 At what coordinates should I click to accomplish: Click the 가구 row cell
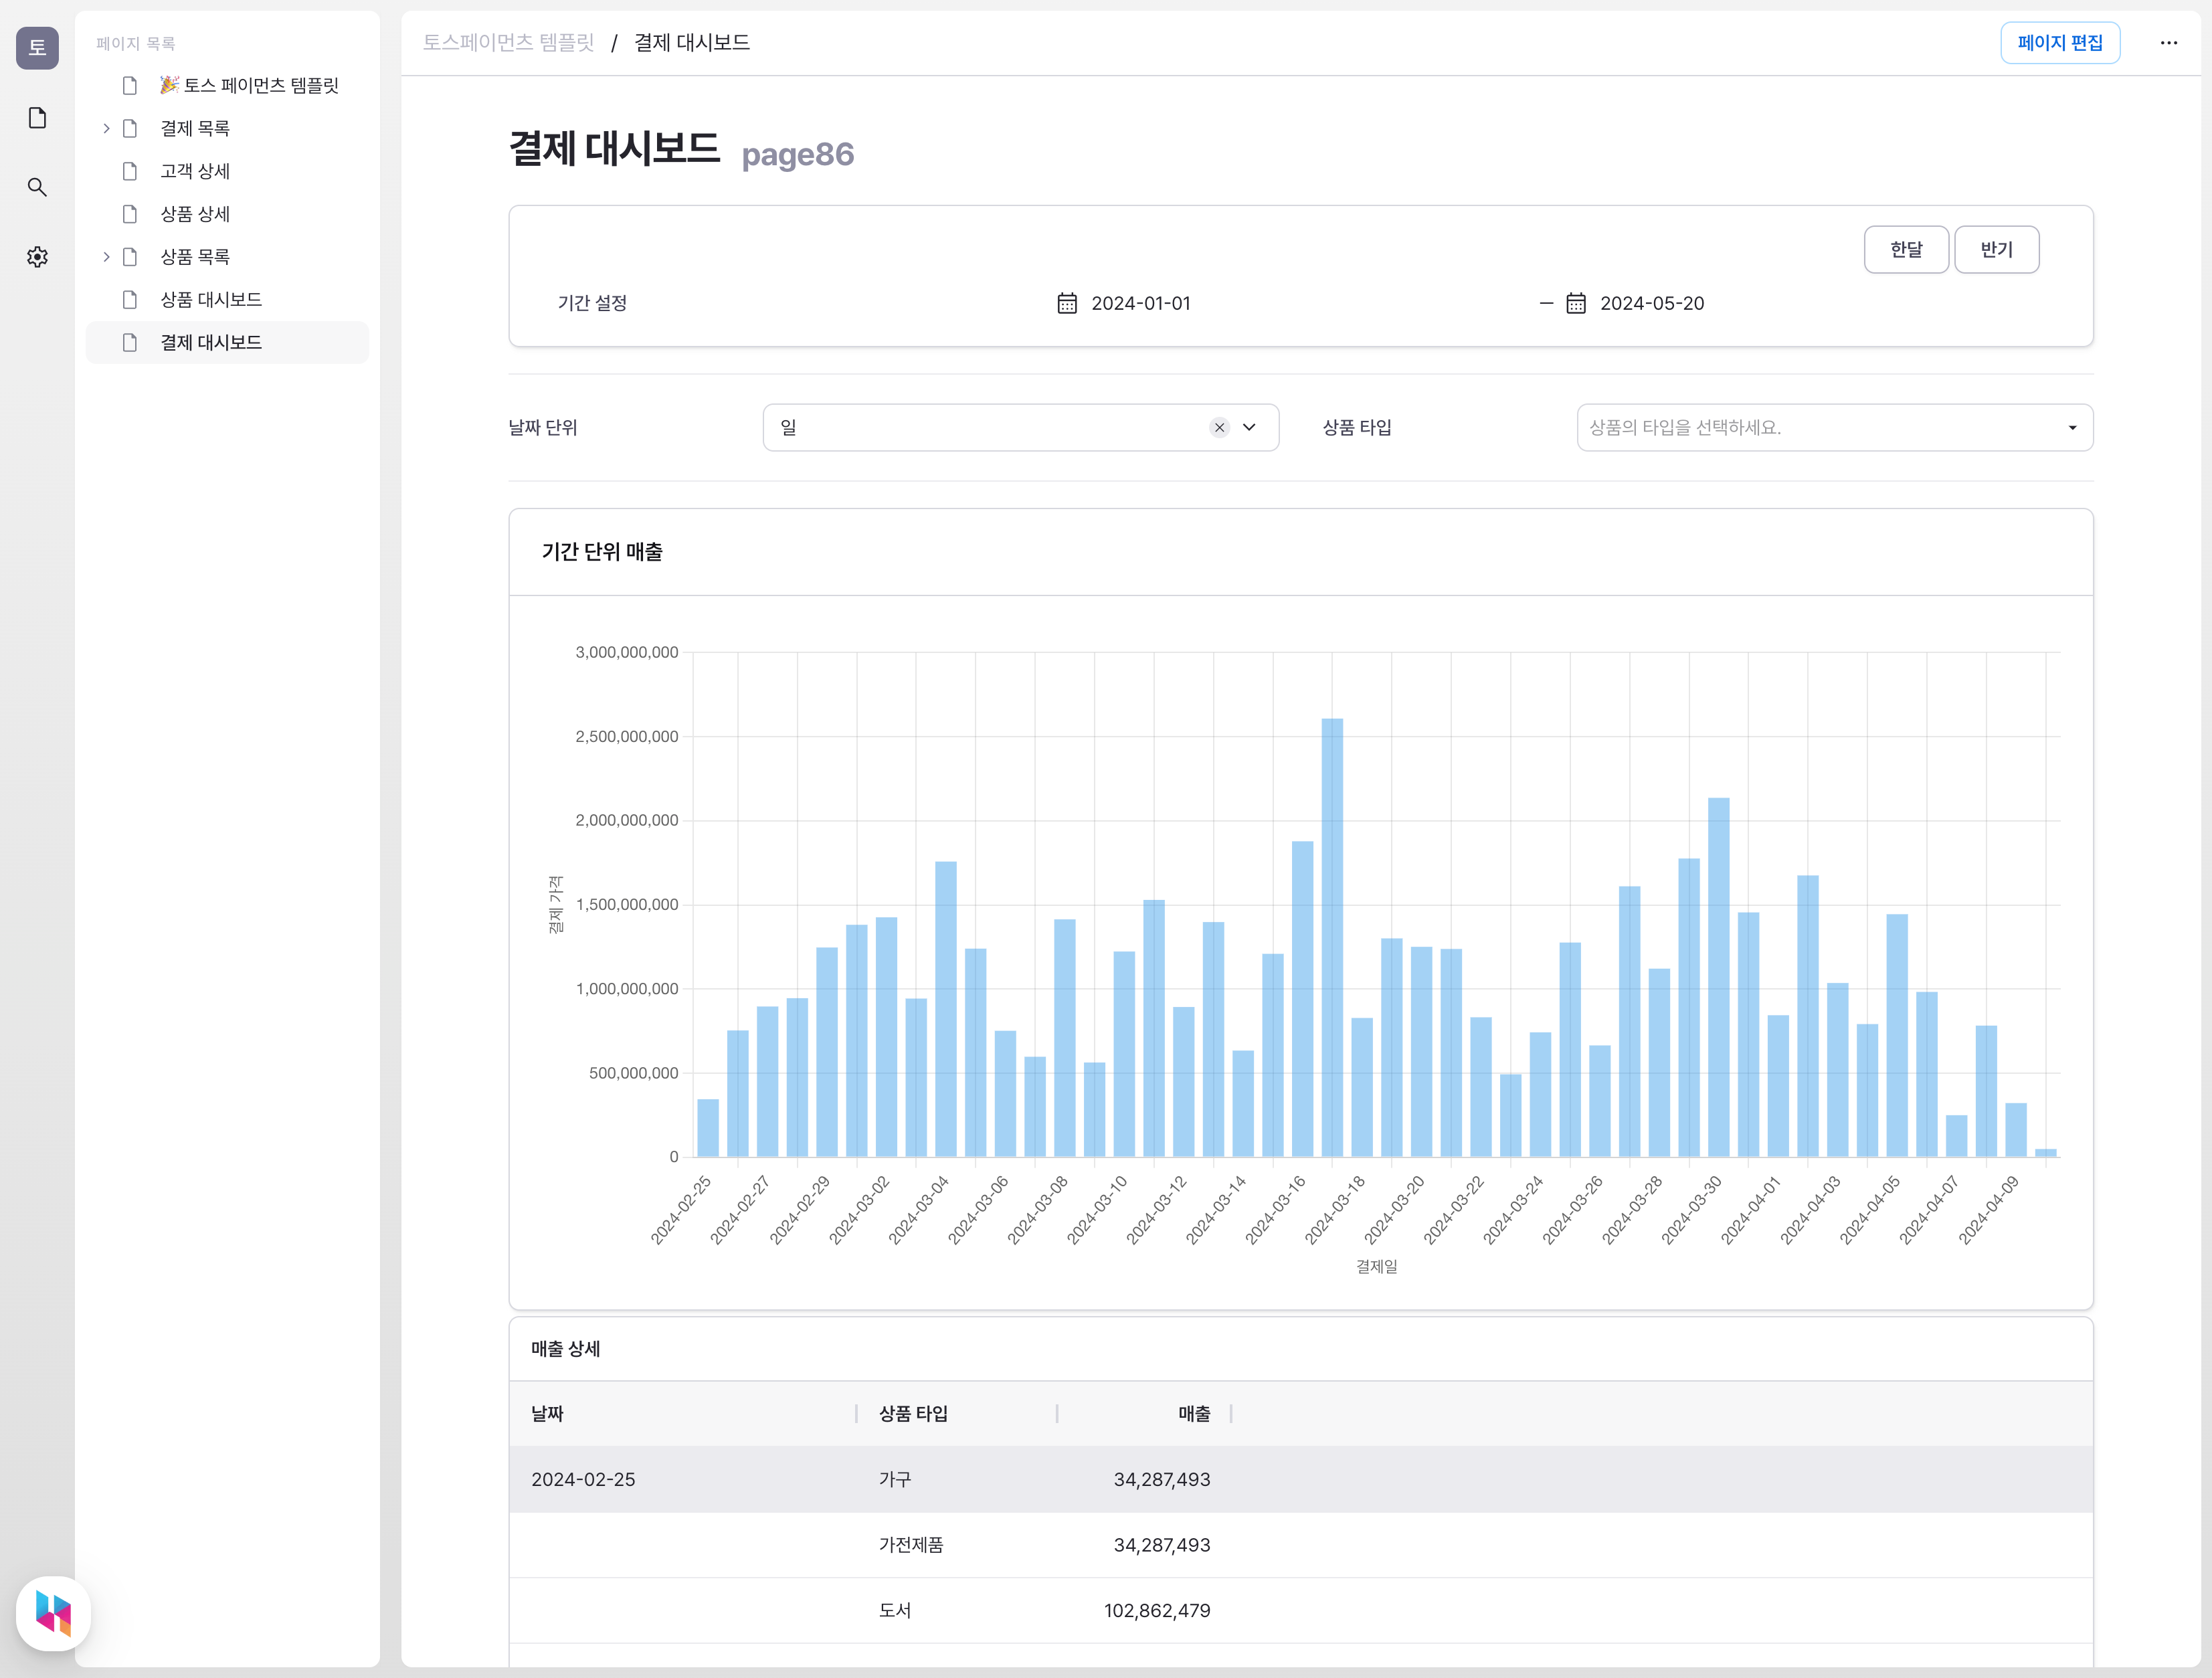[x=895, y=1479]
